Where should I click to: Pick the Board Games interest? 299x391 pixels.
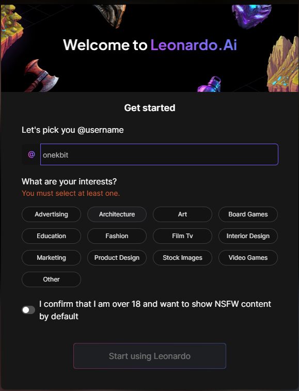pyautogui.click(x=248, y=214)
